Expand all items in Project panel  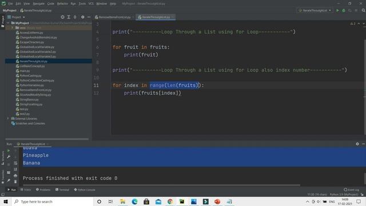click(69, 17)
